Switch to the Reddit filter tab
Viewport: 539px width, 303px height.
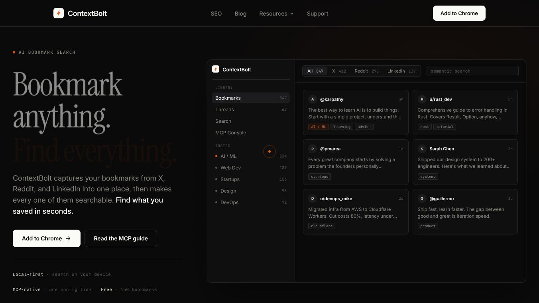tap(366, 71)
